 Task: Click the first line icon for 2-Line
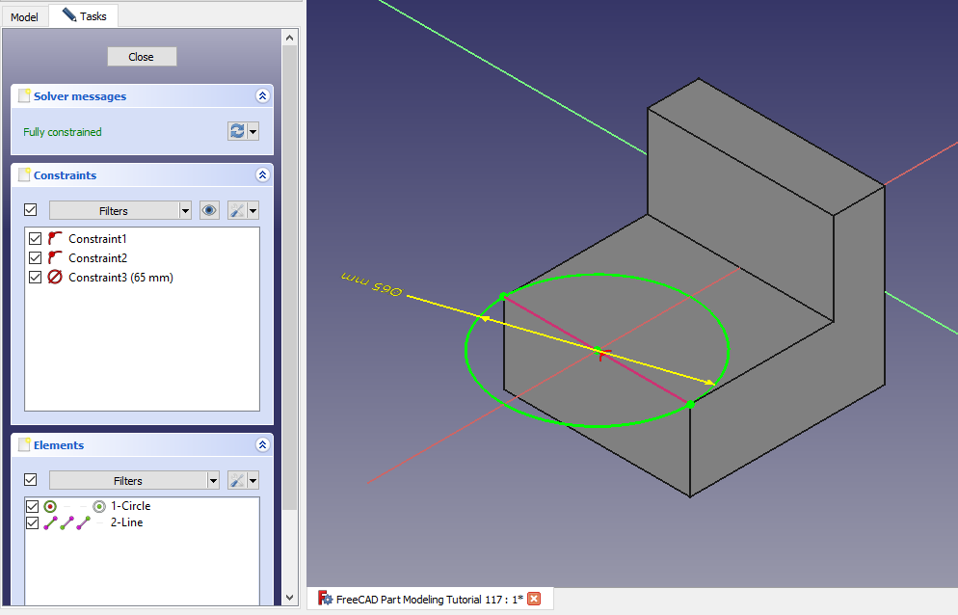click(50, 523)
